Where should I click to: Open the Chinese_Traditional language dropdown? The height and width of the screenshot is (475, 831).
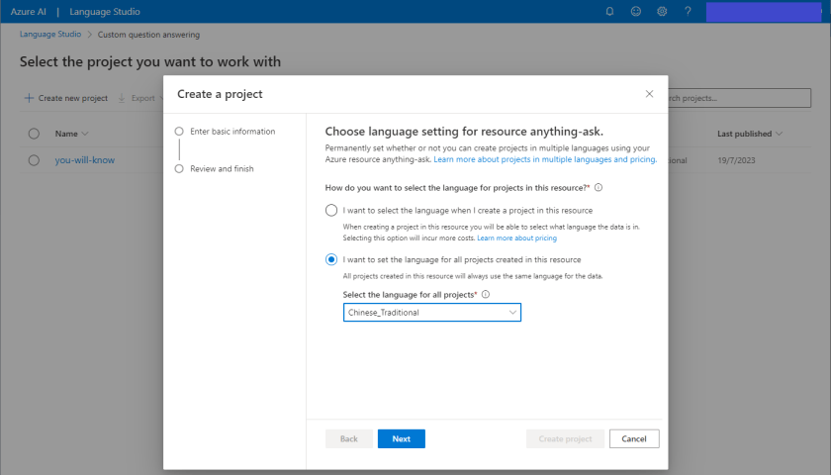click(432, 313)
